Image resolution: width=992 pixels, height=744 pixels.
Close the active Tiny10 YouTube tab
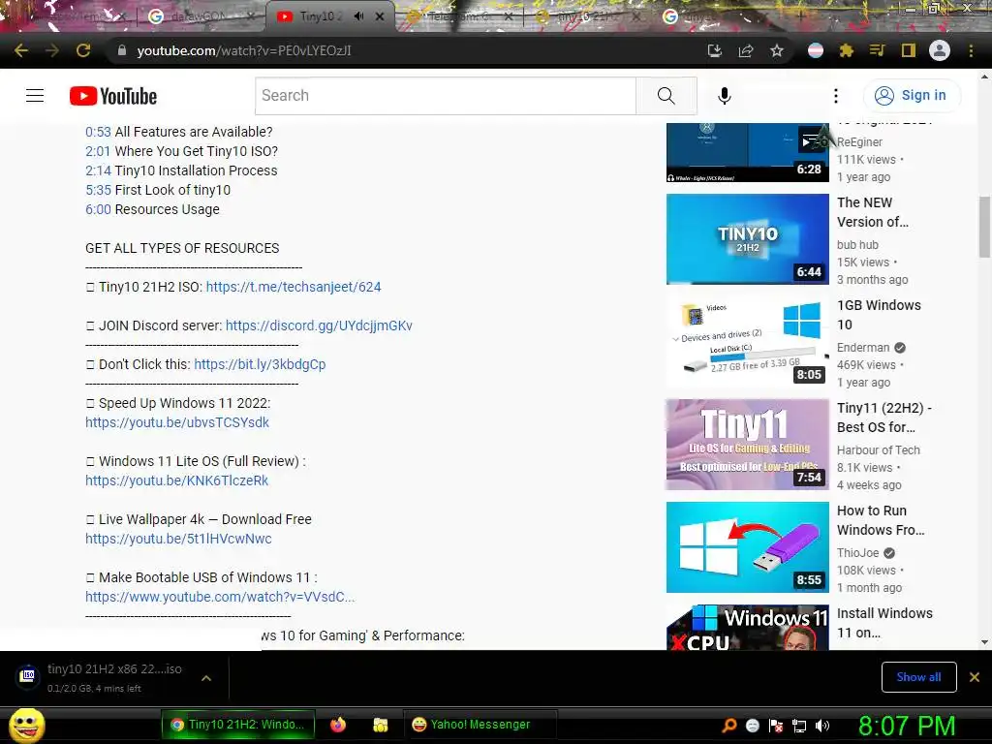coord(380,16)
